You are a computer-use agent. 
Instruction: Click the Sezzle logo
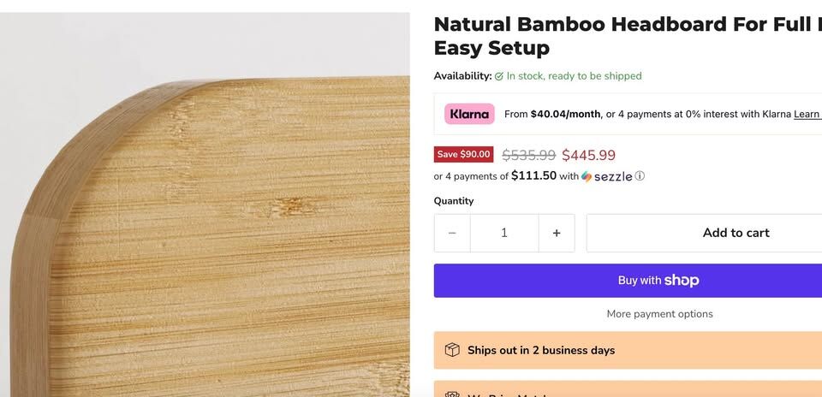(x=607, y=176)
